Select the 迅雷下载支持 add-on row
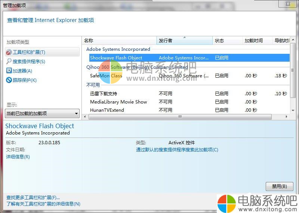299x213 pixels. (104, 93)
